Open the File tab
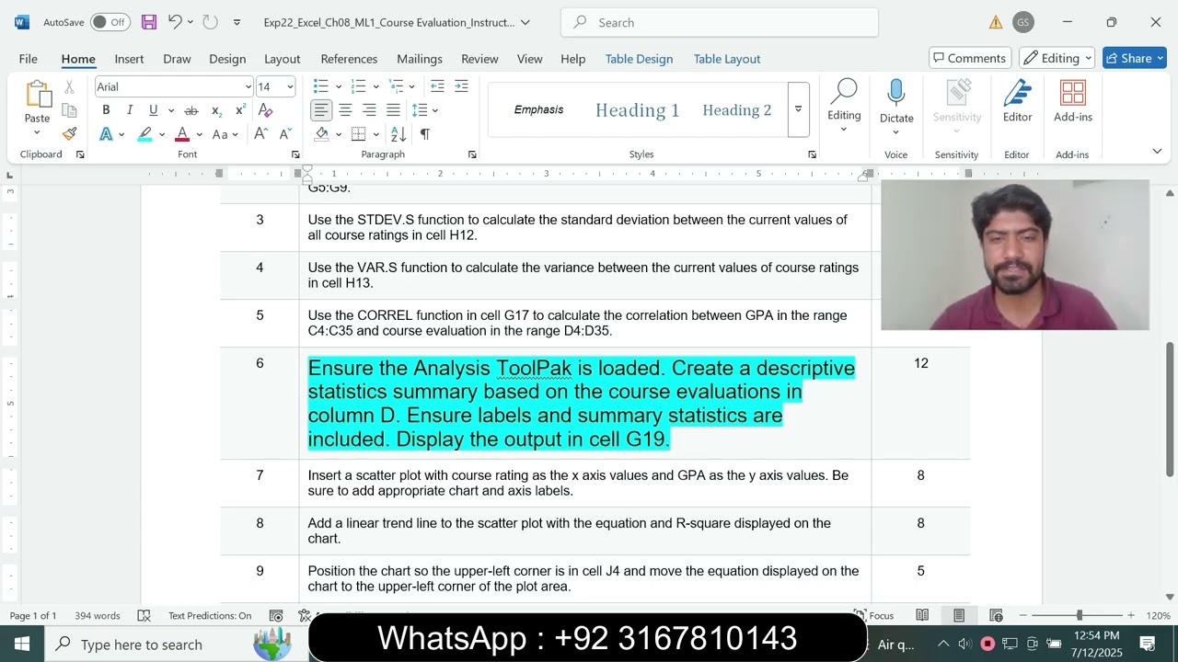The height and width of the screenshot is (662, 1178). (x=29, y=58)
